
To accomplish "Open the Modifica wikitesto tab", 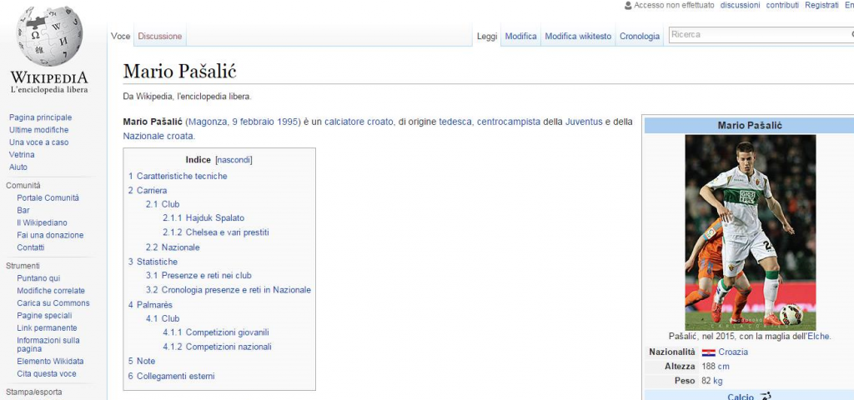I will 578,37.
